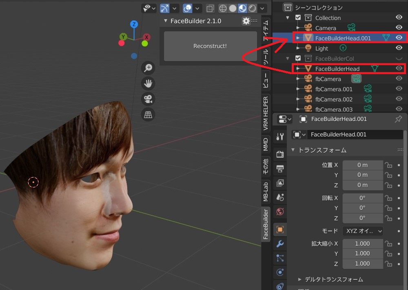Collapse the Collection tree arrow

pos(288,18)
